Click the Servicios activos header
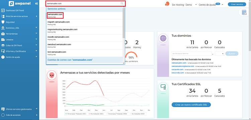The height and width of the screenshot is (120, 251). pos(84,9)
